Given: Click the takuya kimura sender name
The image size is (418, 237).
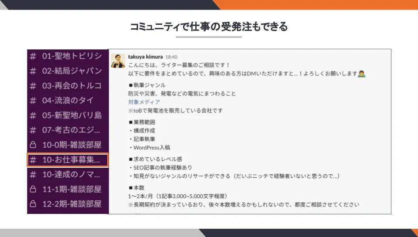Looking at the screenshot, I should (145, 57).
